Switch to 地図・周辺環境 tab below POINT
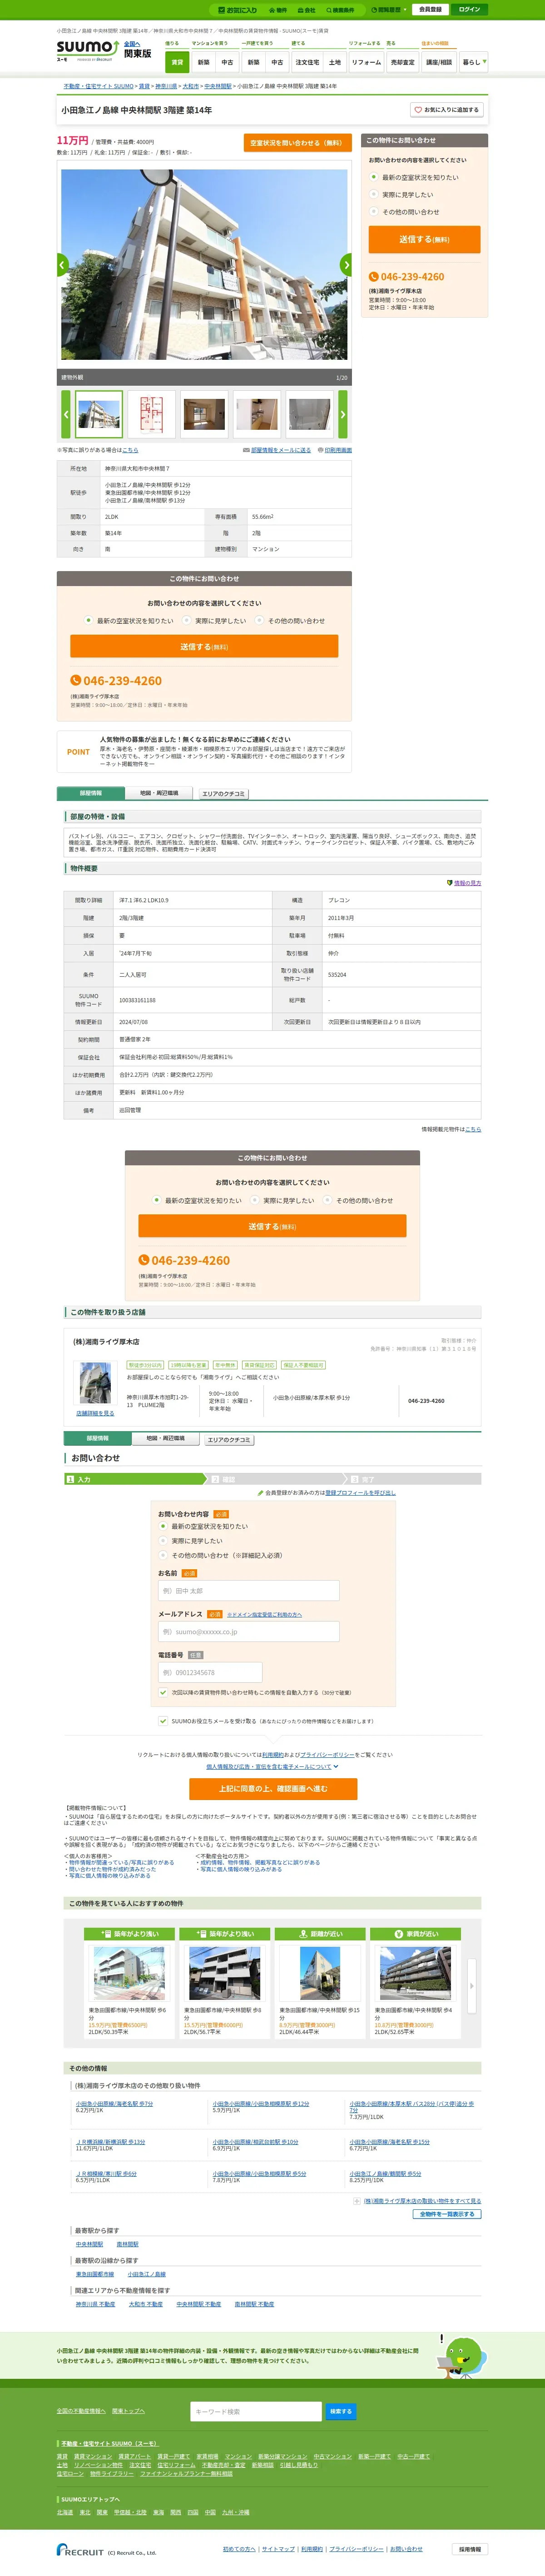The width and height of the screenshot is (545, 2576). 159,793
